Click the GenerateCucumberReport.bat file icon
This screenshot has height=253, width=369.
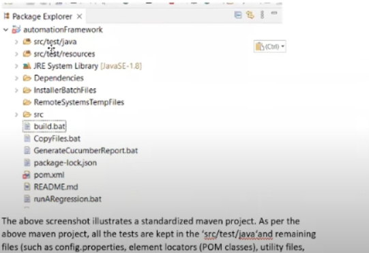point(27,150)
